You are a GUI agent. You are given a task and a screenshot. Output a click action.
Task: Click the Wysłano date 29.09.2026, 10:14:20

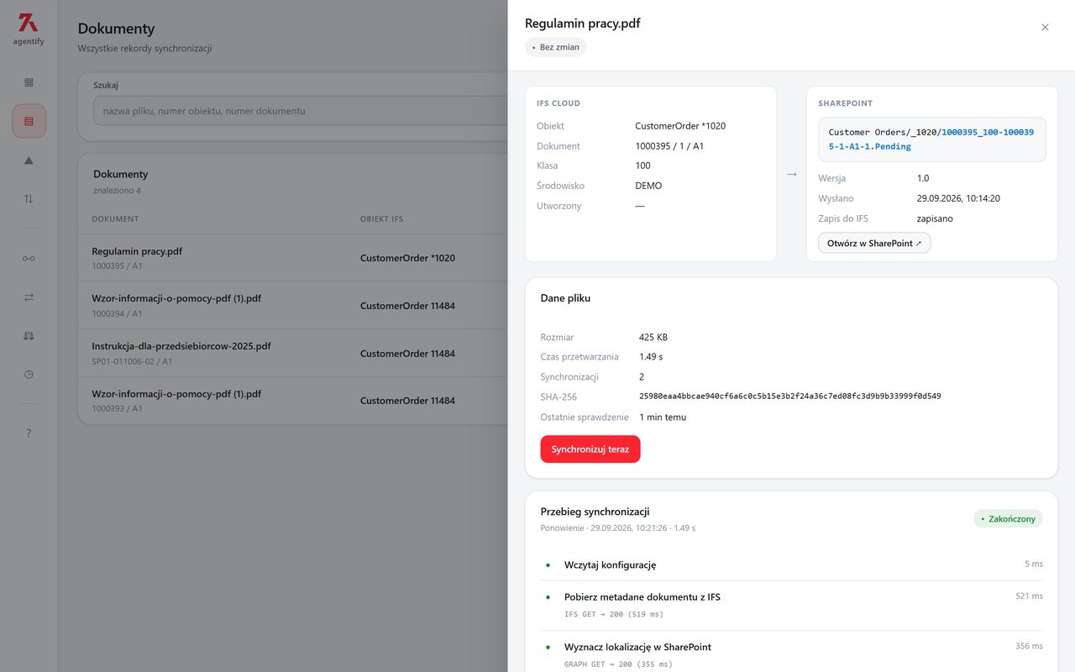point(958,198)
